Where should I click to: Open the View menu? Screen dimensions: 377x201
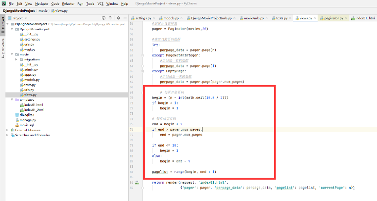click(x=29, y=3)
